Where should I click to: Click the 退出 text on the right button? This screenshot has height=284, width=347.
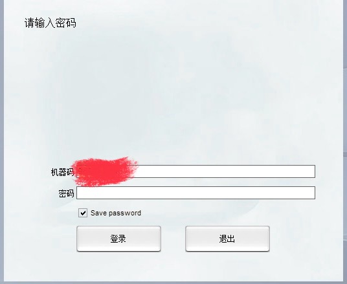coord(227,239)
